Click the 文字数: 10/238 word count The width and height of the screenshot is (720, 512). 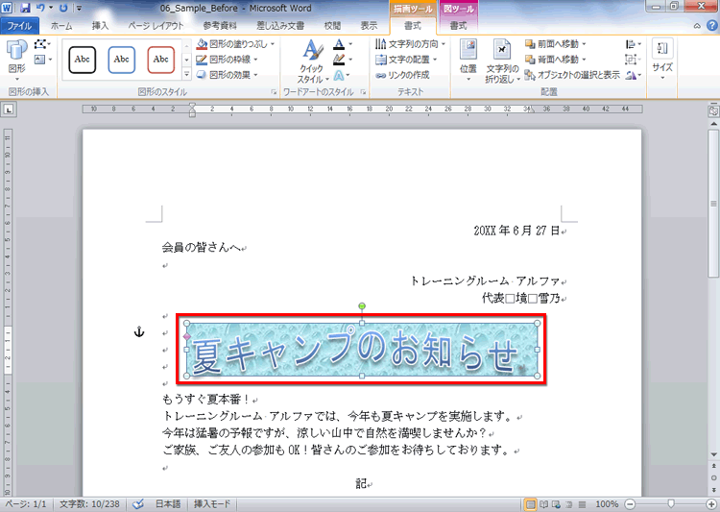[89, 504]
